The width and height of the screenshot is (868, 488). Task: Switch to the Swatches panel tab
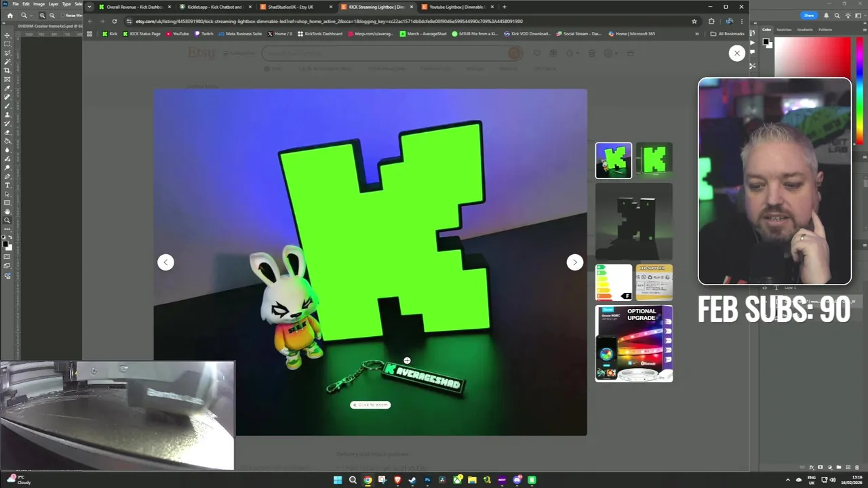click(x=784, y=30)
